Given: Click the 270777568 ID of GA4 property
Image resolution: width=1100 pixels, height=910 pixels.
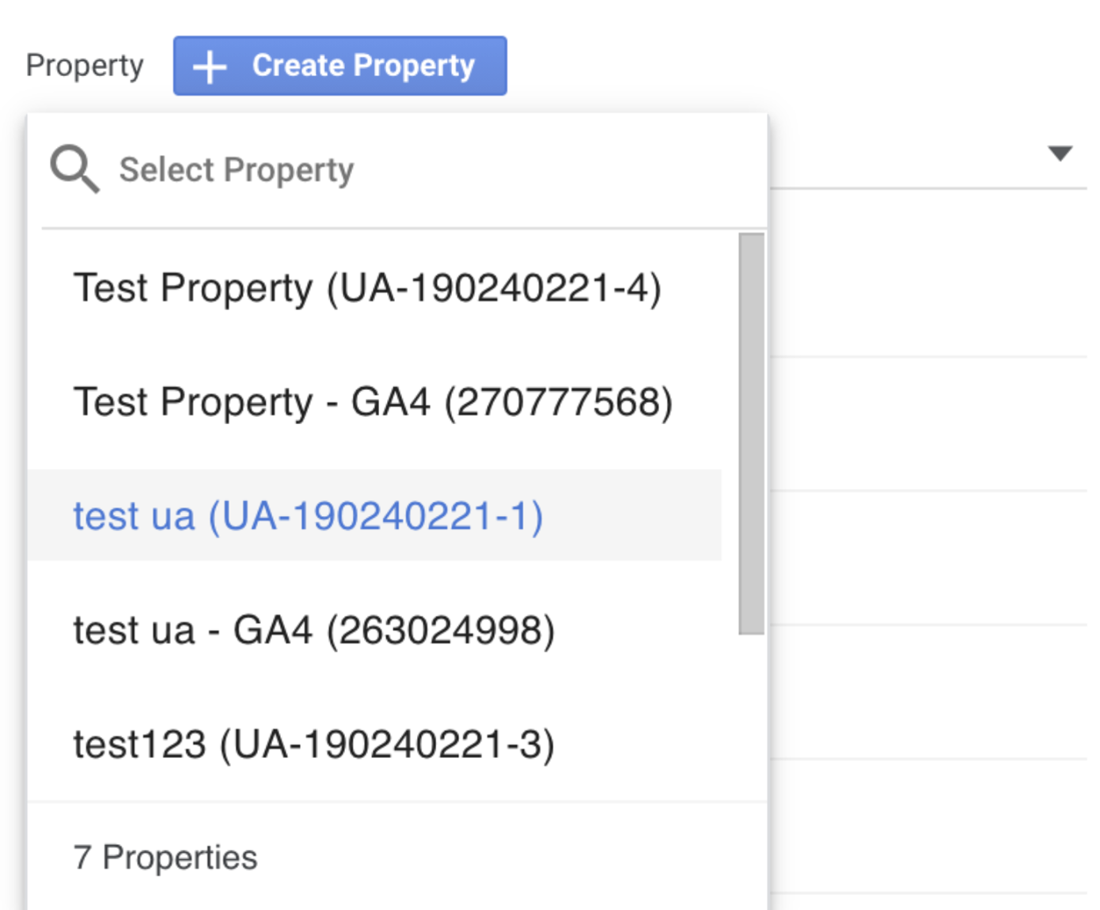Looking at the screenshot, I should [x=559, y=402].
